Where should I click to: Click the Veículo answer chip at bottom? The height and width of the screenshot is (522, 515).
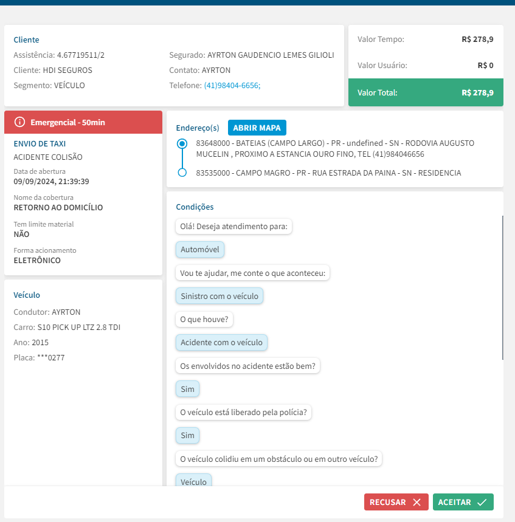pos(193,481)
